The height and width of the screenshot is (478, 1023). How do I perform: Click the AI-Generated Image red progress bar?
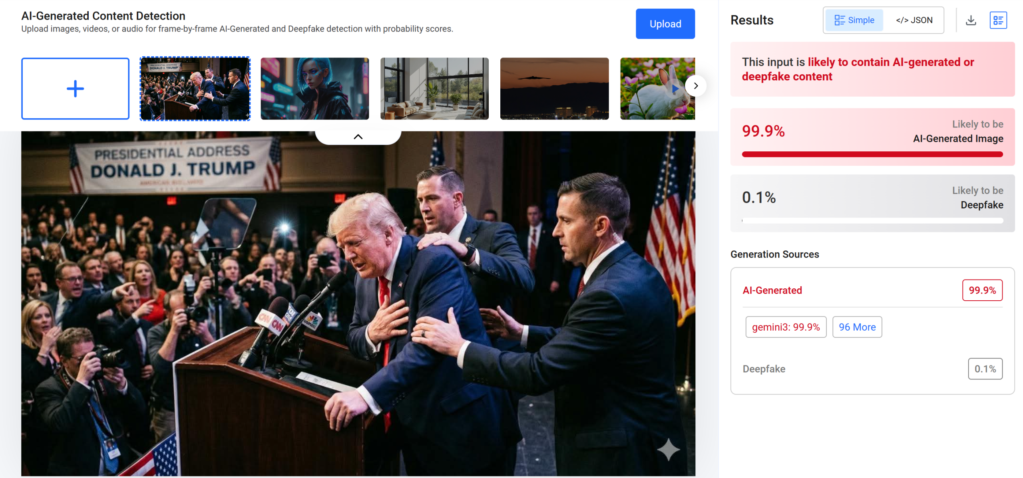(x=872, y=154)
